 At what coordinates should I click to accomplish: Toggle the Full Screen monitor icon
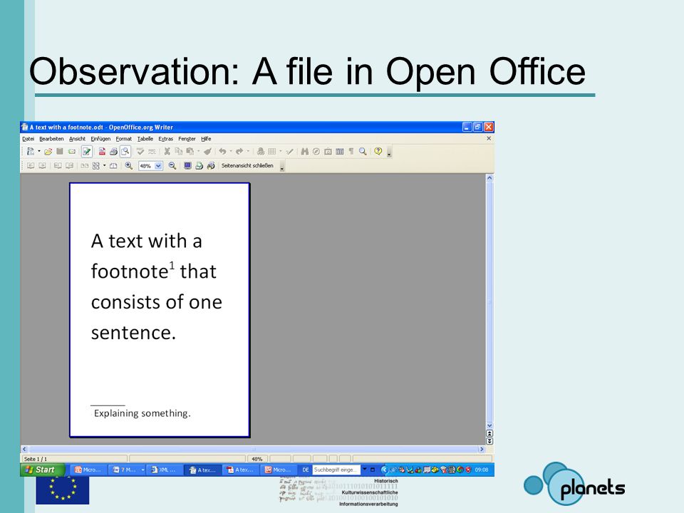coord(187,166)
